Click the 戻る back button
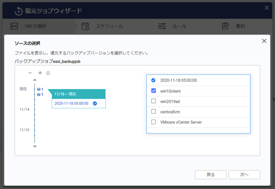This screenshot has width=275, height=189. (211, 174)
